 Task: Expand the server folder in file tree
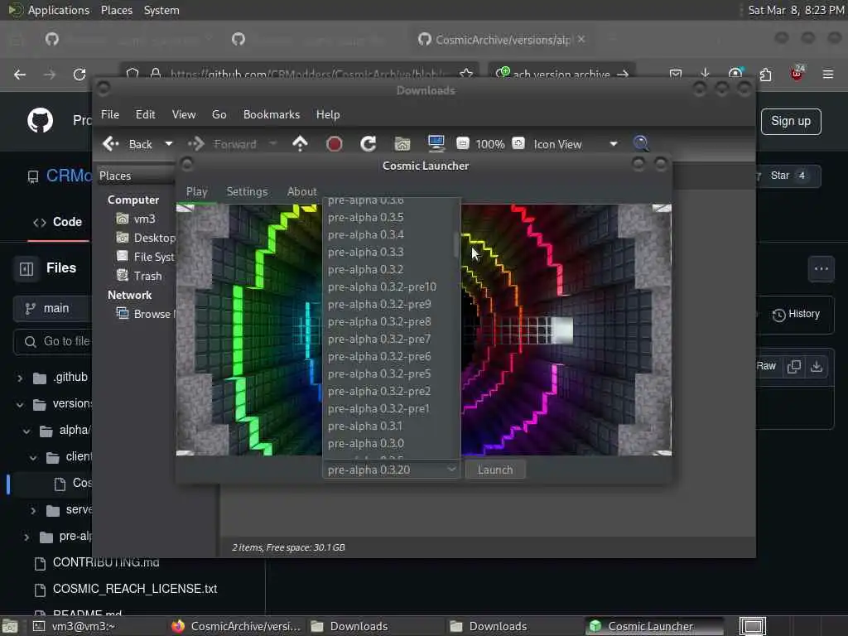tap(33, 510)
